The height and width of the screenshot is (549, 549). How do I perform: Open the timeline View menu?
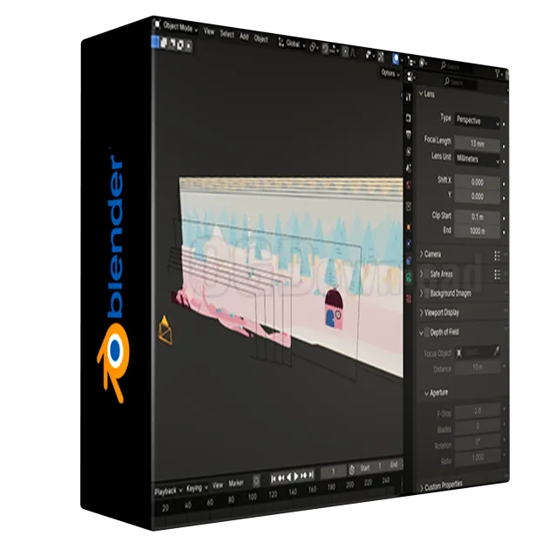tap(218, 485)
